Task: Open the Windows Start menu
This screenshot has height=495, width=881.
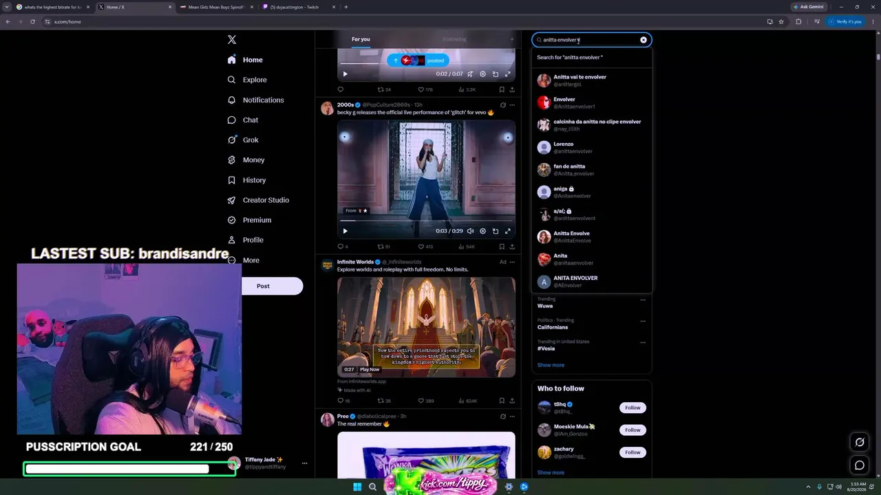Action: tap(357, 487)
